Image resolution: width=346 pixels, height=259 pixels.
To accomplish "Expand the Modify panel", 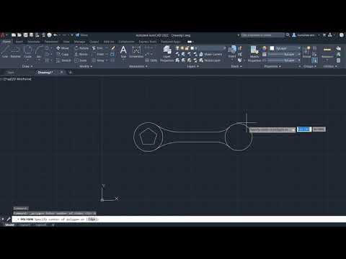I will (86, 66).
